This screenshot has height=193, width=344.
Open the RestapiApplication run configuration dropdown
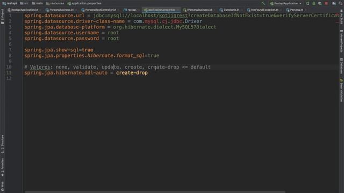(x=285, y=3)
